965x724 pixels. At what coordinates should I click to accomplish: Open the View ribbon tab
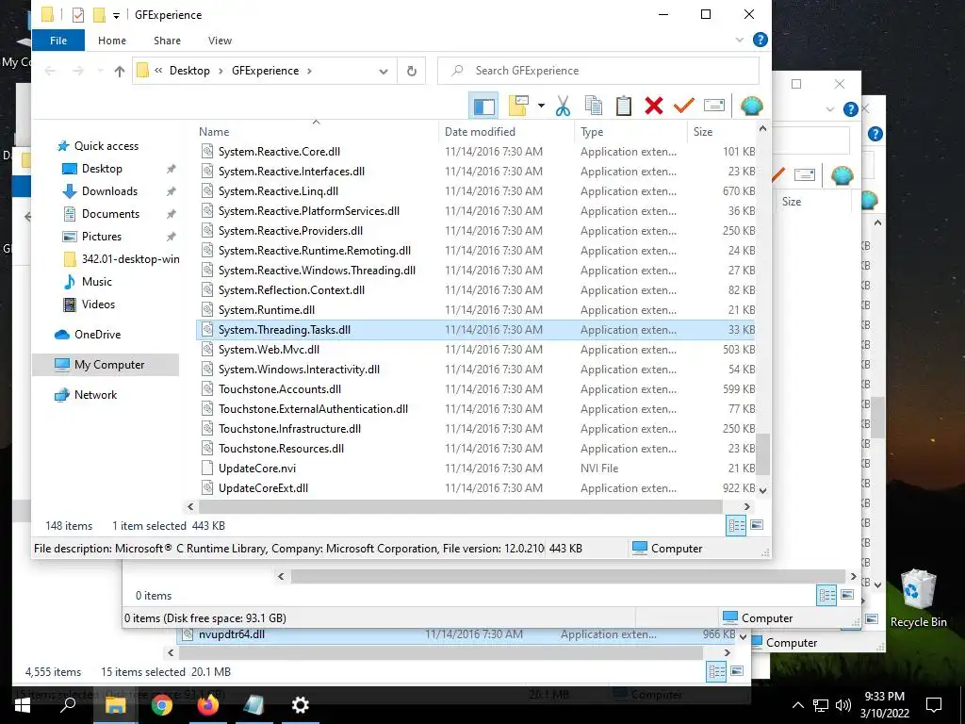point(220,41)
